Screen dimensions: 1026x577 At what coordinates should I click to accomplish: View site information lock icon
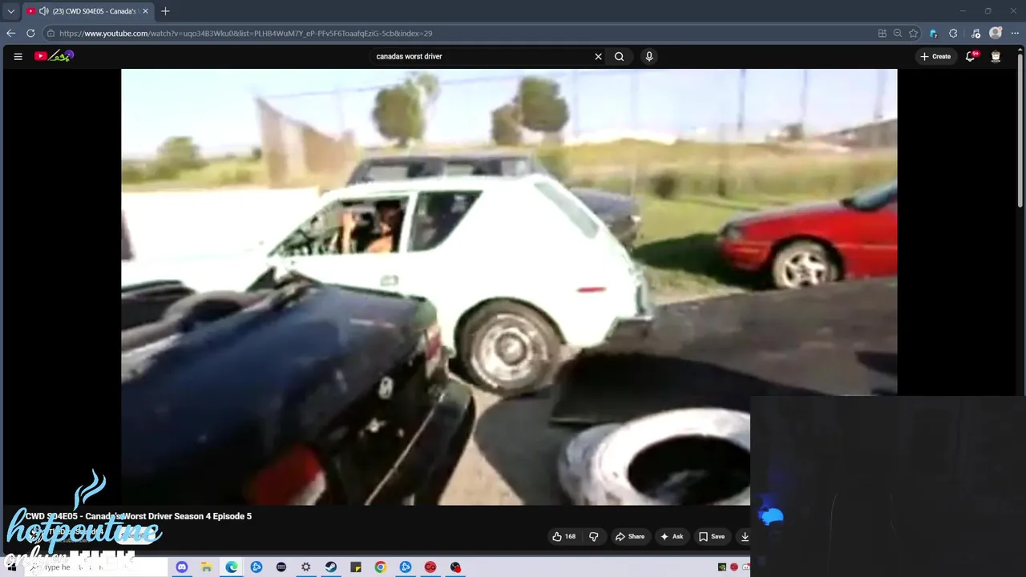pos(50,34)
